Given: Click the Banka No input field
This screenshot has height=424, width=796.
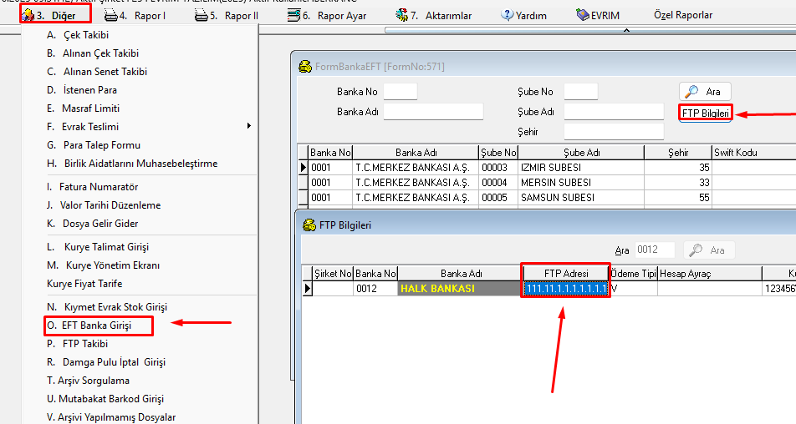Looking at the screenshot, I should (x=400, y=92).
